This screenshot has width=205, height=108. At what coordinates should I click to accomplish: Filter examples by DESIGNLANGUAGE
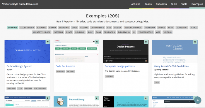pos(133,28)
